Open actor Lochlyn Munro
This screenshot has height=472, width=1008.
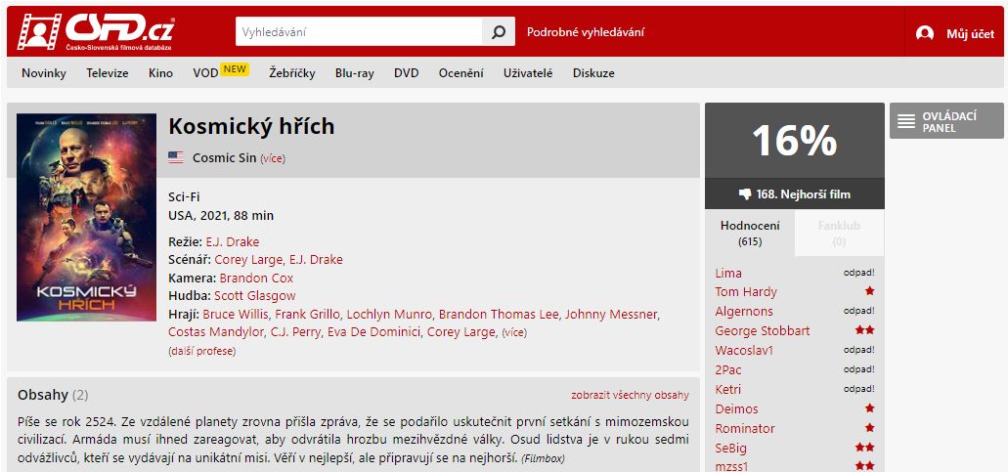pyautogui.click(x=388, y=314)
